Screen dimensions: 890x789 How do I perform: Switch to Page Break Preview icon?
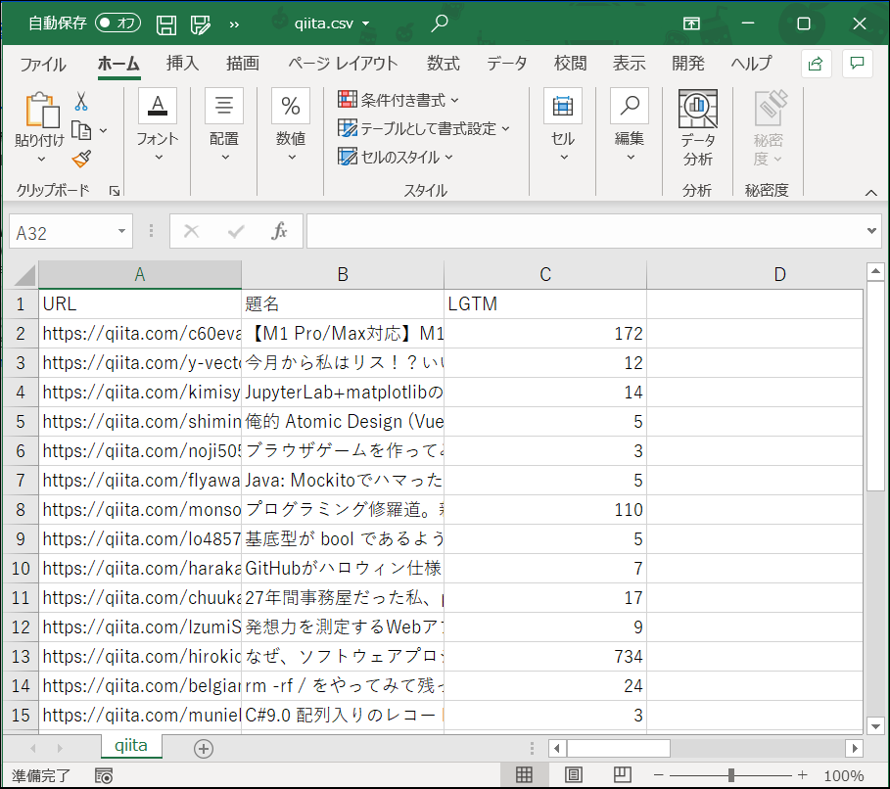(x=623, y=775)
